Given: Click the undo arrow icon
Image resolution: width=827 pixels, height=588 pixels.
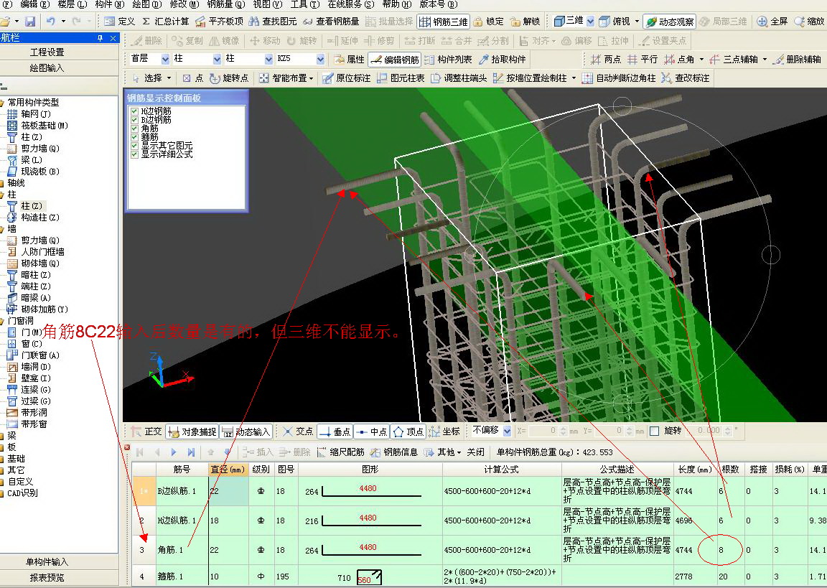Looking at the screenshot, I should coord(51,22).
